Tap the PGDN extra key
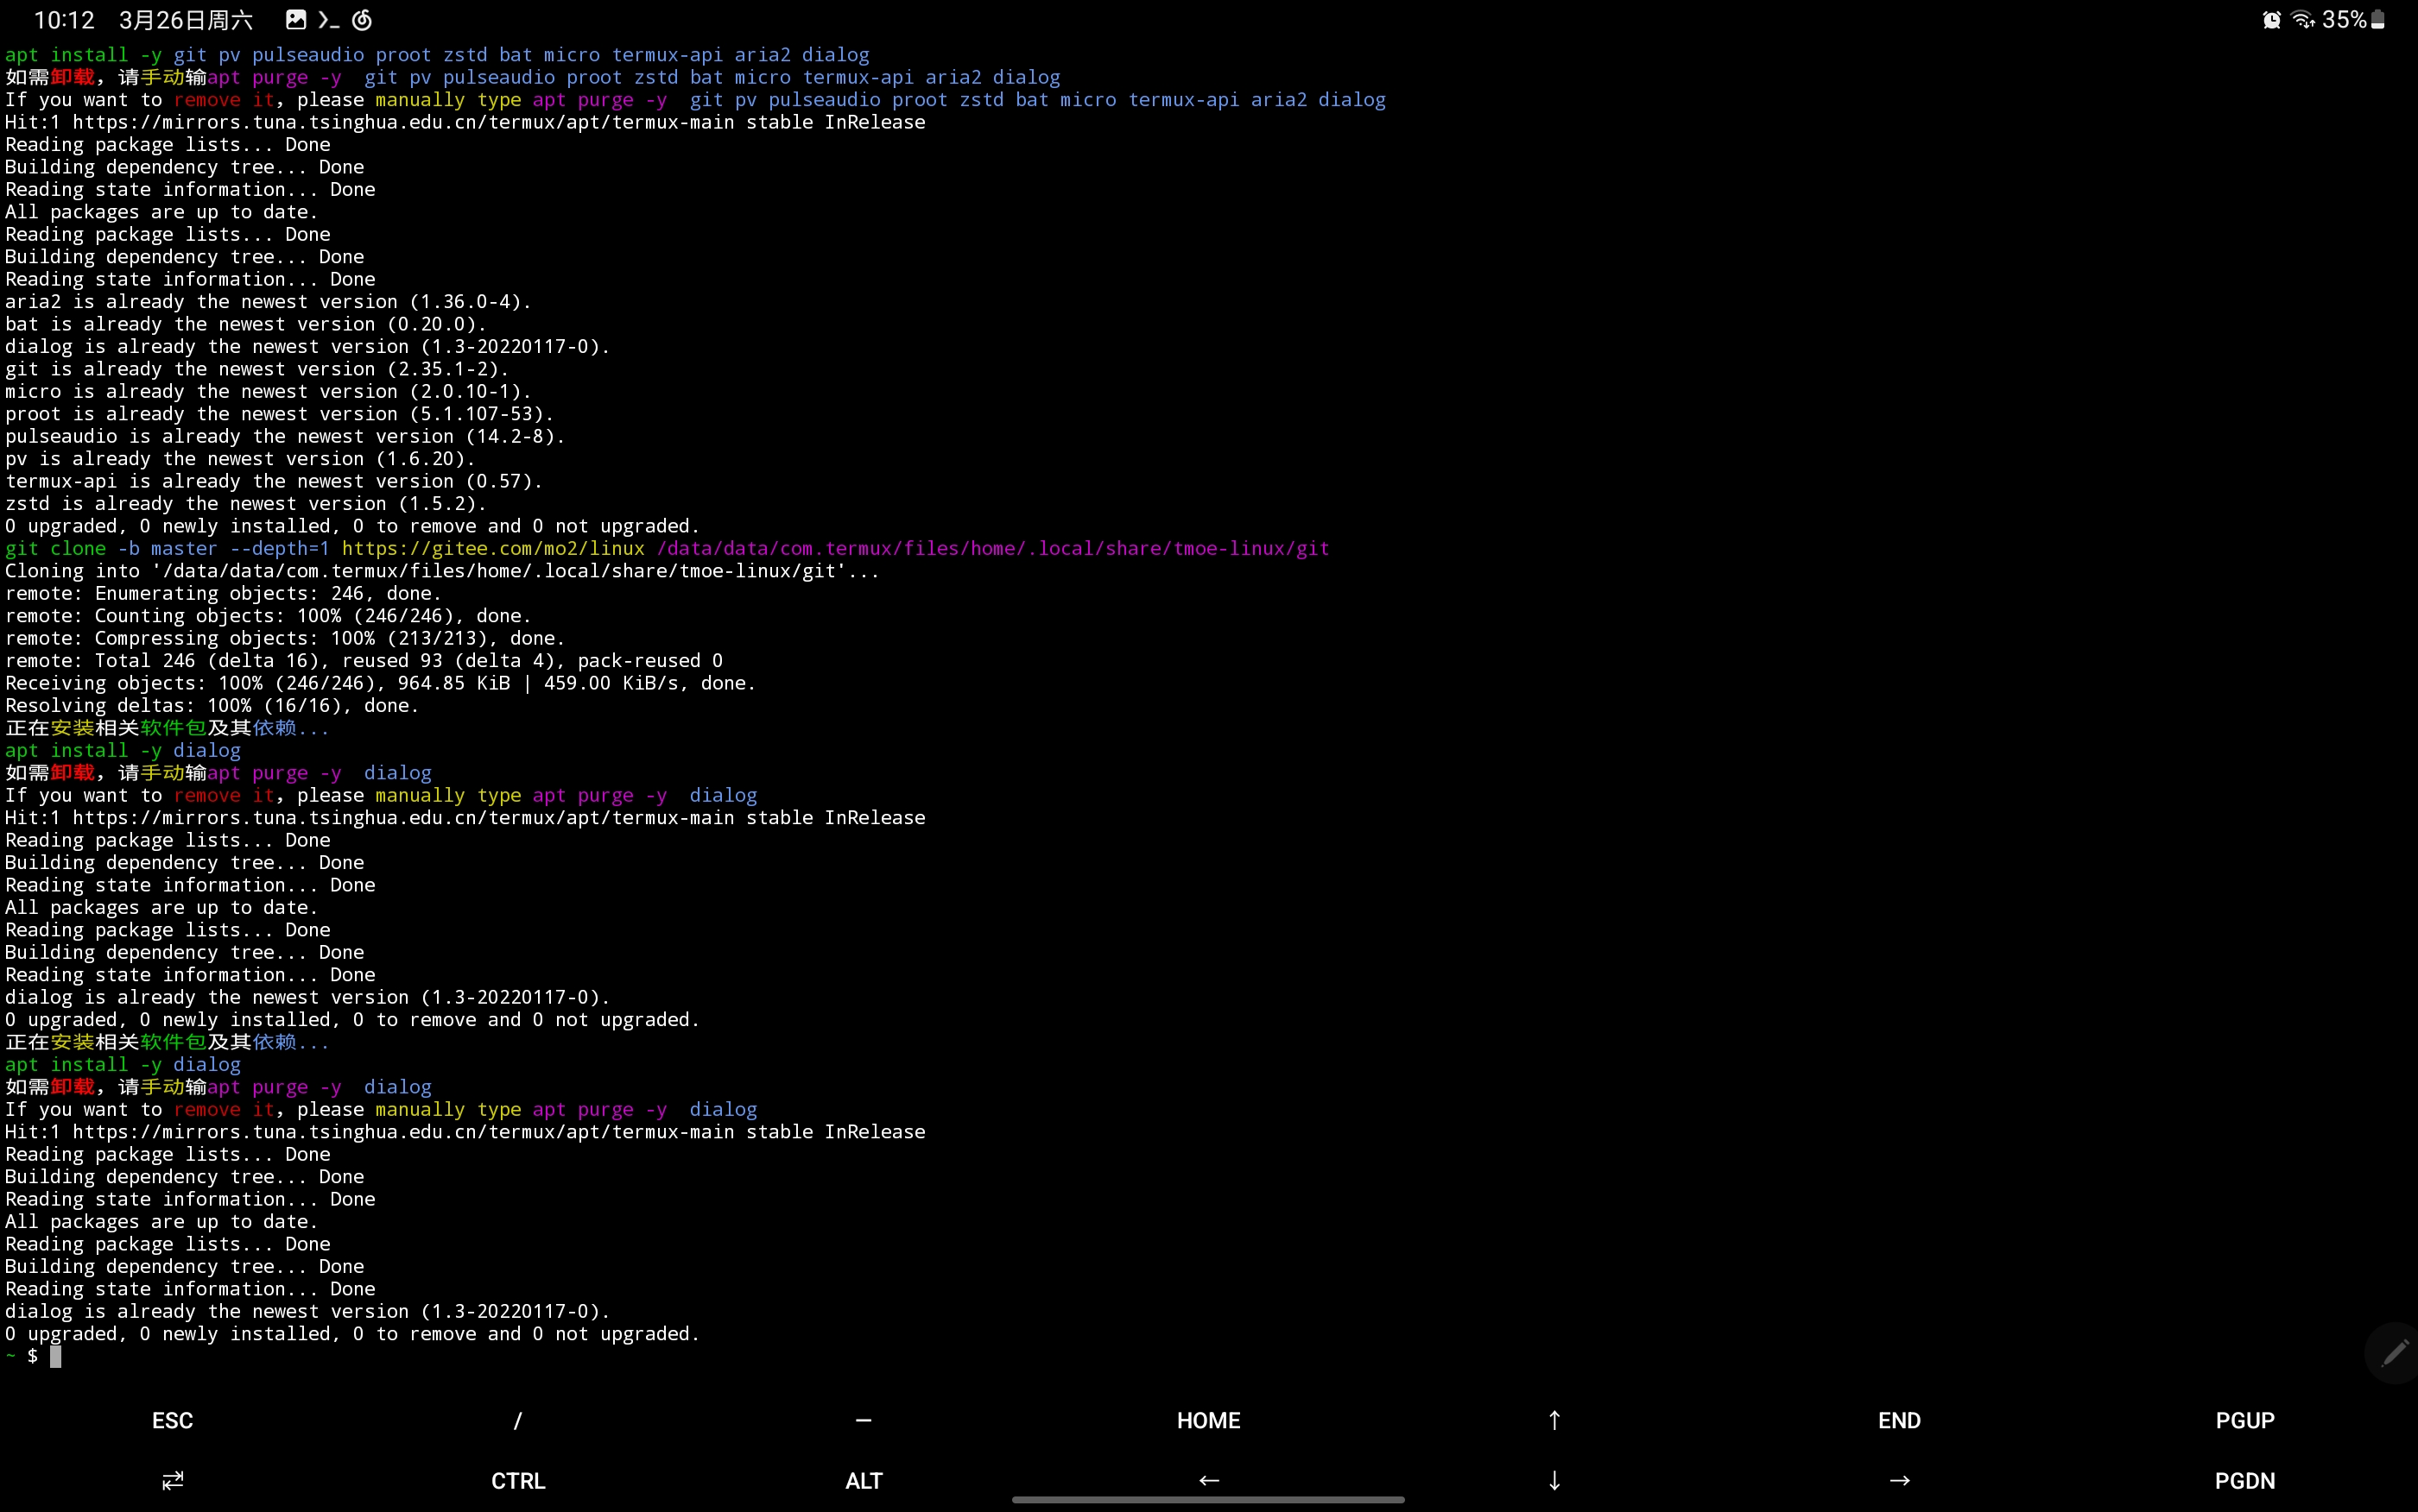 click(2245, 1480)
